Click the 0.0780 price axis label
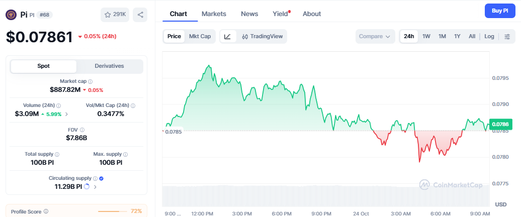The height and width of the screenshot is (217, 521). [x=500, y=157]
